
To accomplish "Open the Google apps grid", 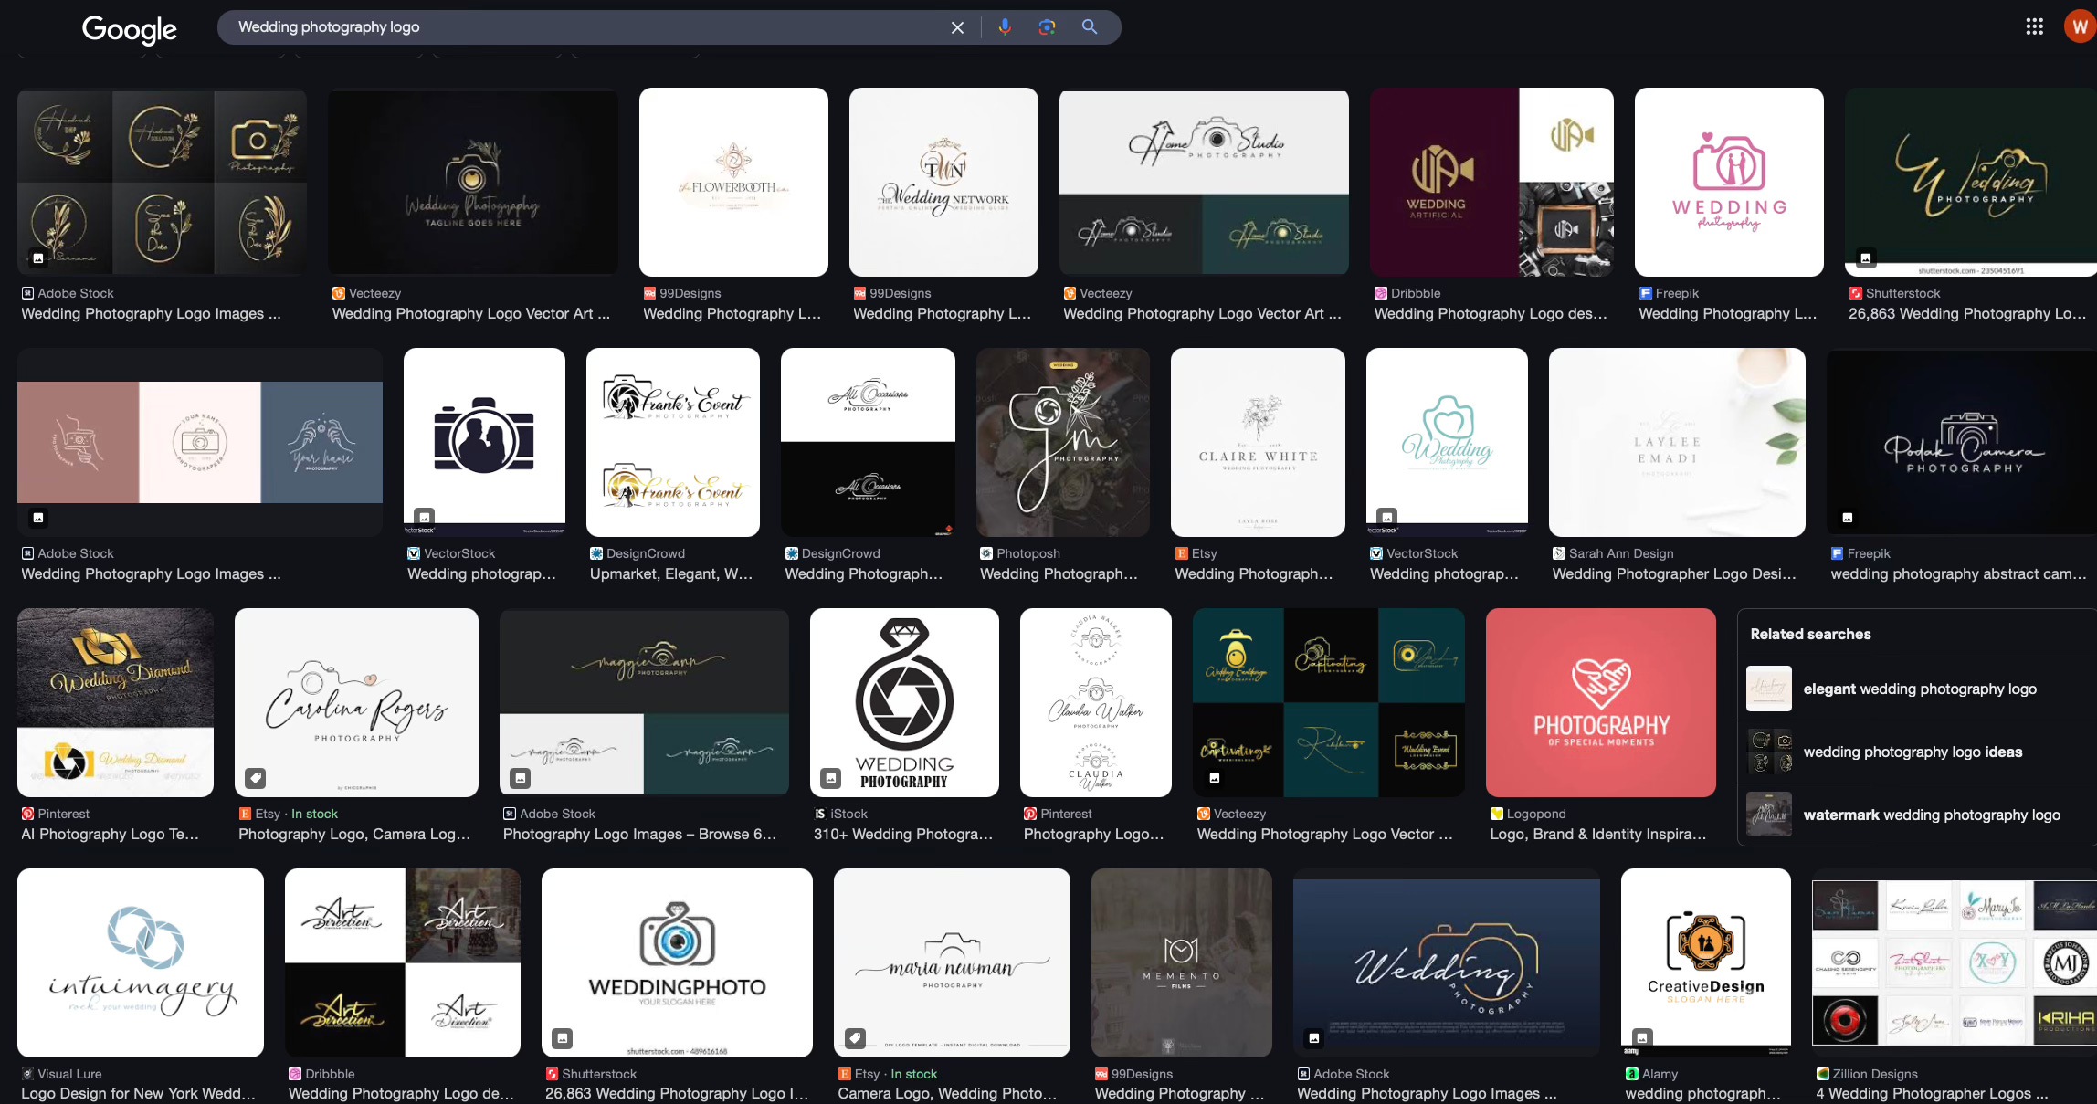I will tap(2034, 26).
